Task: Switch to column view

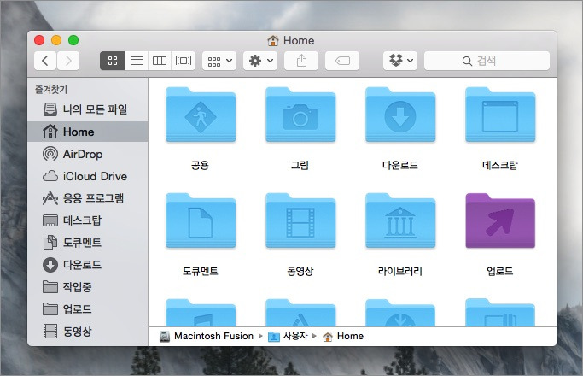Action: 160,61
